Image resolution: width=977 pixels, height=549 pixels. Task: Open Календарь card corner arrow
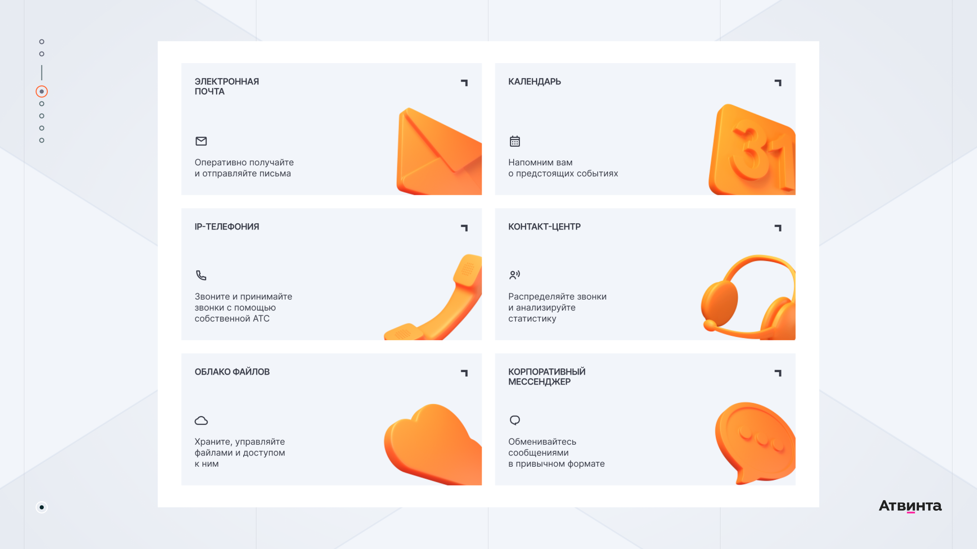[x=778, y=83]
